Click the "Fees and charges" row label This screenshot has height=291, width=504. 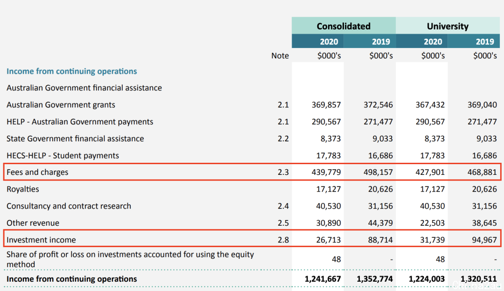(x=37, y=172)
